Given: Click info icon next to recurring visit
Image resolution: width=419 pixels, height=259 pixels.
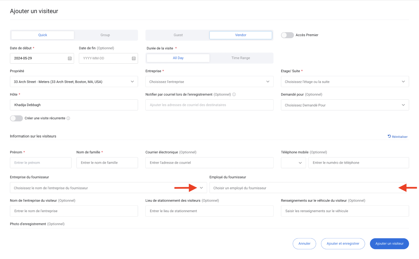Looking at the screenshot, I should click(68, 118).
